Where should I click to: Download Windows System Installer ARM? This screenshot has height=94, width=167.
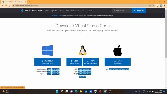click(58, 72)
